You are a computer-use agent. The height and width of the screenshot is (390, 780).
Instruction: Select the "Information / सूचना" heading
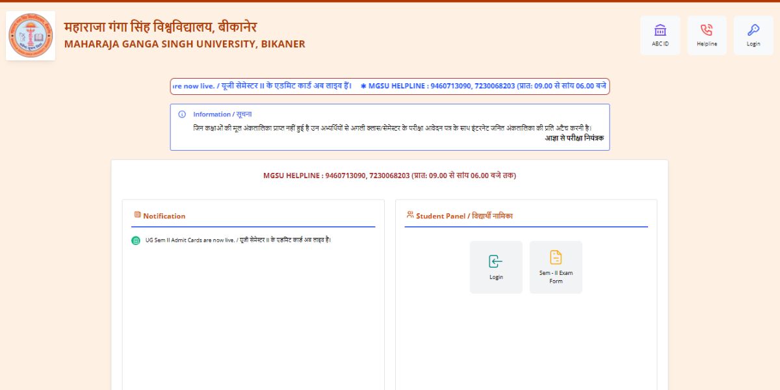point(222,114)
